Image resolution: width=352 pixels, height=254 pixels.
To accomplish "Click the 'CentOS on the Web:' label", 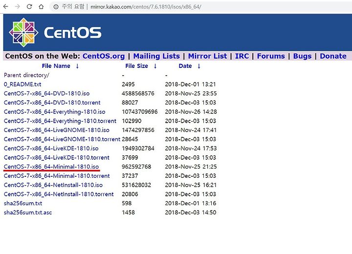I will coord(43,56).
